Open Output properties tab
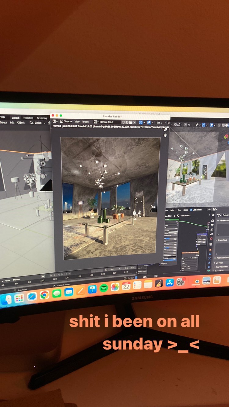This screenshot has height=407, width=229. (x=213, y=225)
